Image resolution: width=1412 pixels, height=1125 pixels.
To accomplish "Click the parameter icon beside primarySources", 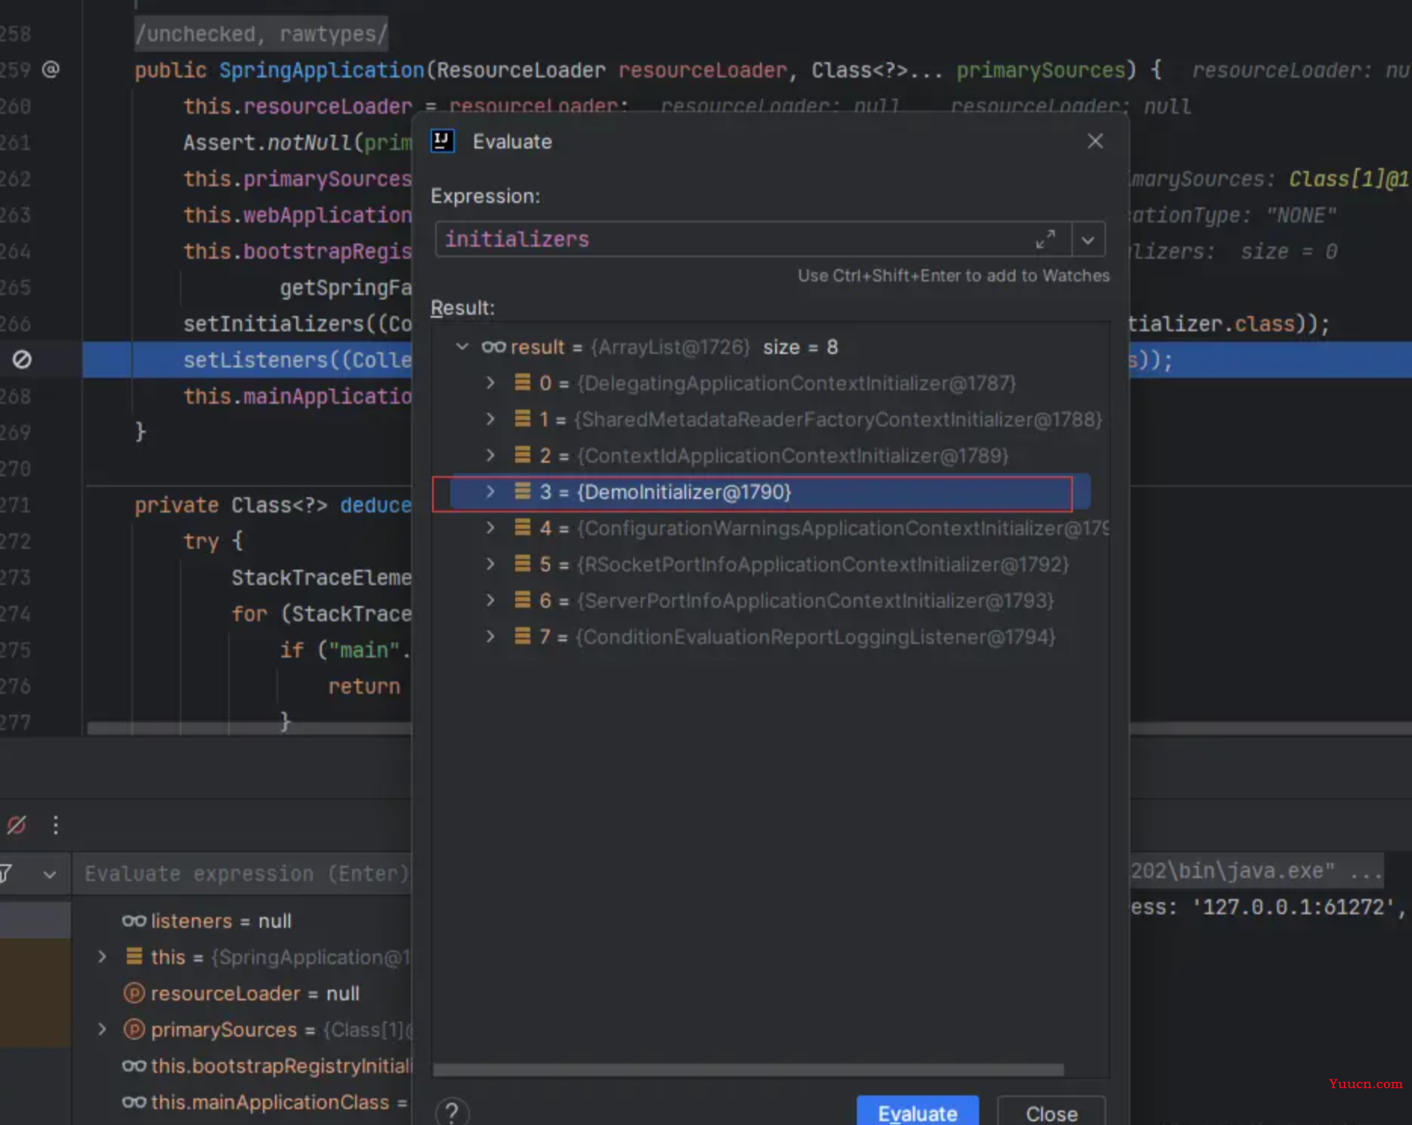I will click(134, 1029).
